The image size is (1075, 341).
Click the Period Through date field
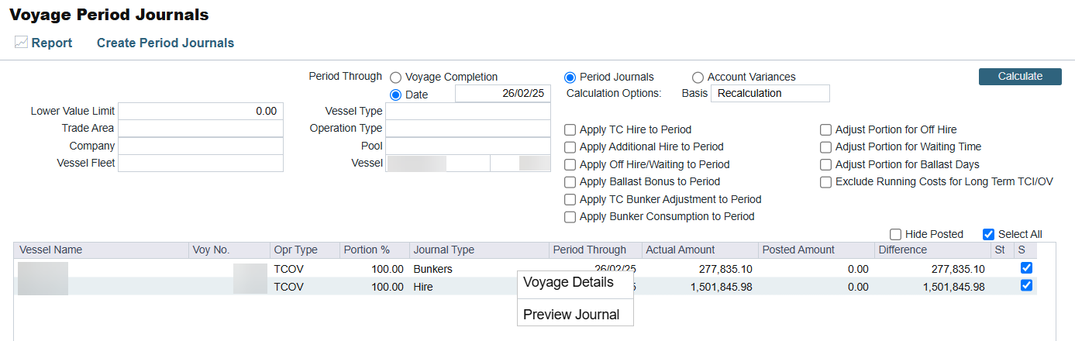[502, 94]
